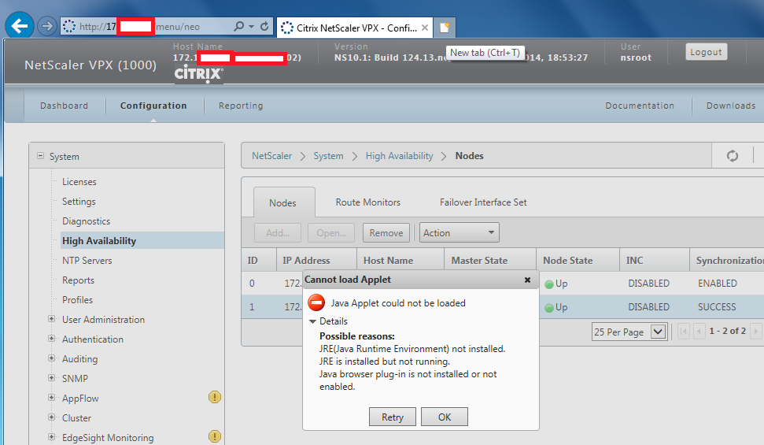The height and width of the screenshot is (445, 764).
Task: Click the green Up status indicator of node 1
Action: tap(549, 308)
